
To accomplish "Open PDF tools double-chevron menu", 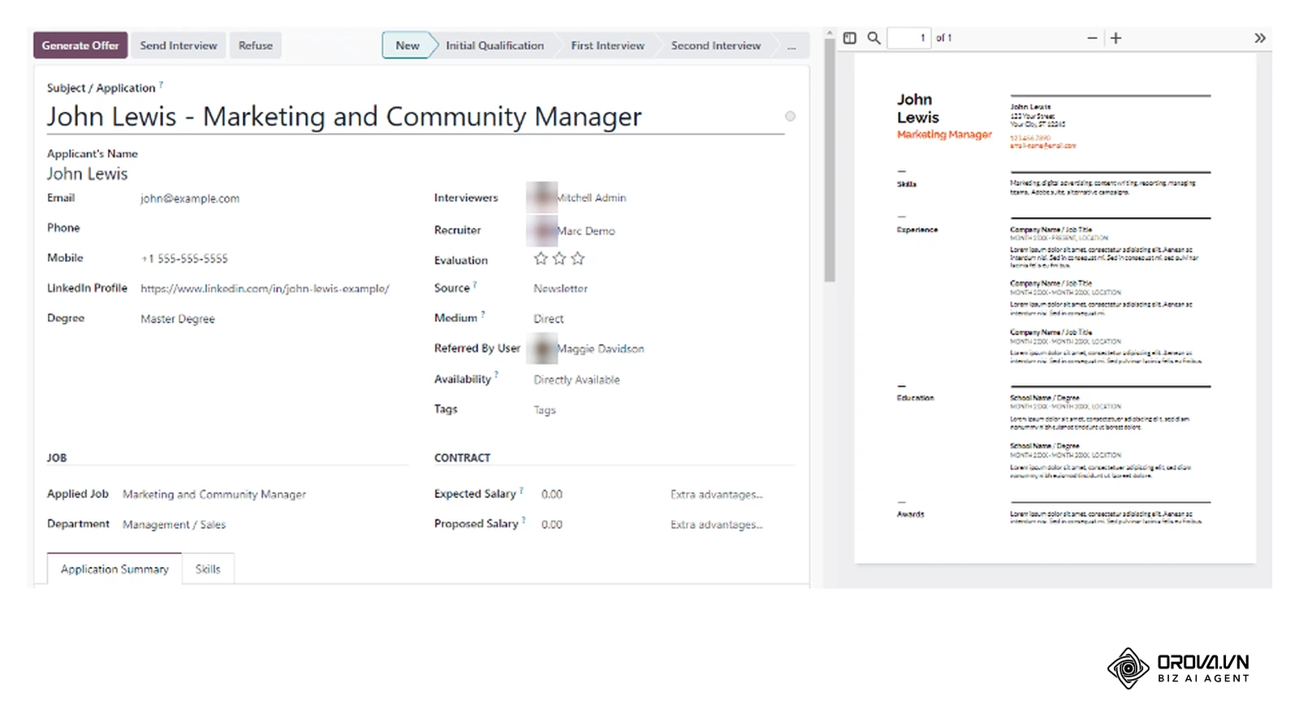I will [1259, 38].
